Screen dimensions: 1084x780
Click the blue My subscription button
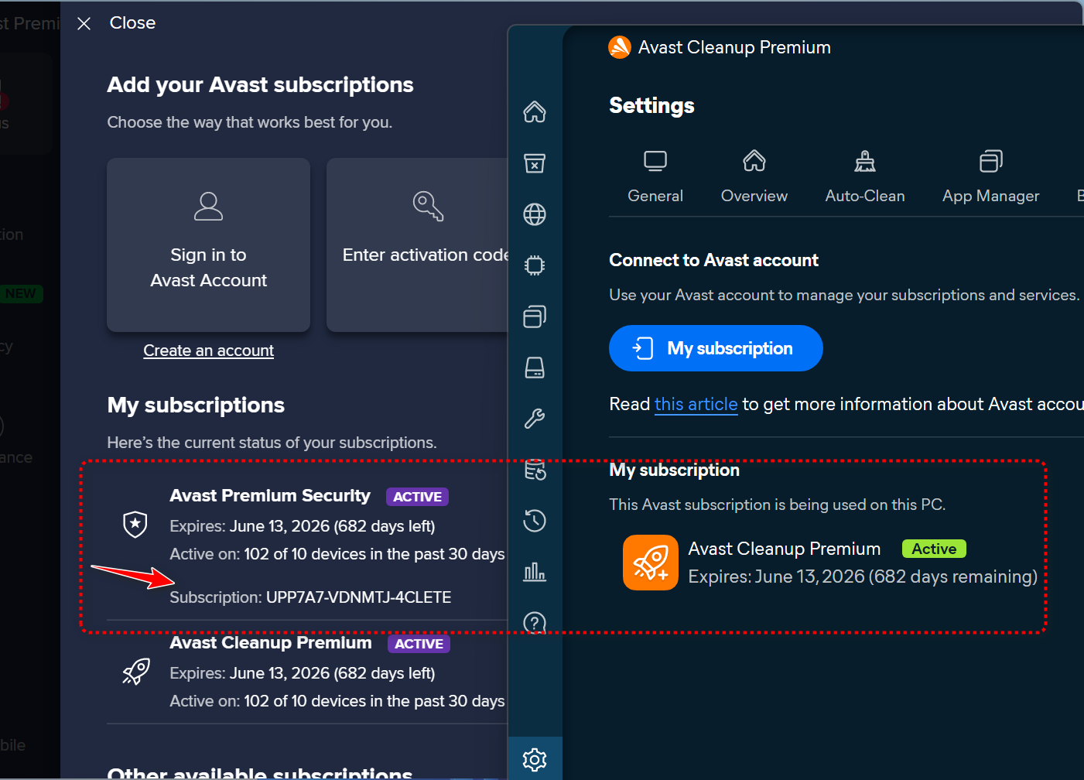pyautogui.click(x=716, y=348)
